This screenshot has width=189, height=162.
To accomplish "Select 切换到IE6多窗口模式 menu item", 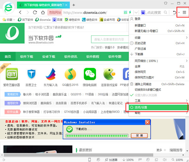I will 159,90.
